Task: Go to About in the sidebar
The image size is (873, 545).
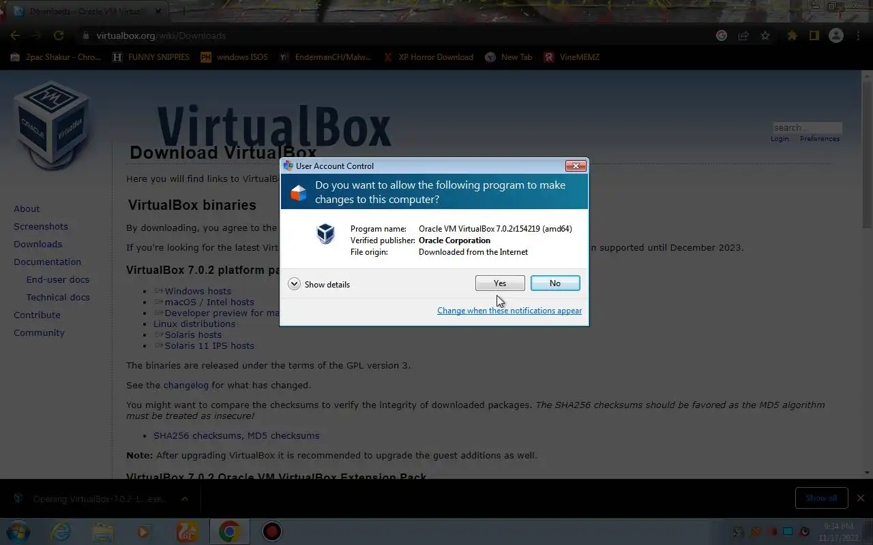Action: tap(27, 208)
